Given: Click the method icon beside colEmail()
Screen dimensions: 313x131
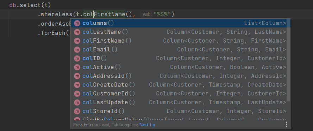Looking at the screenshot, I should pyautogui.click(x=77, y=50).
